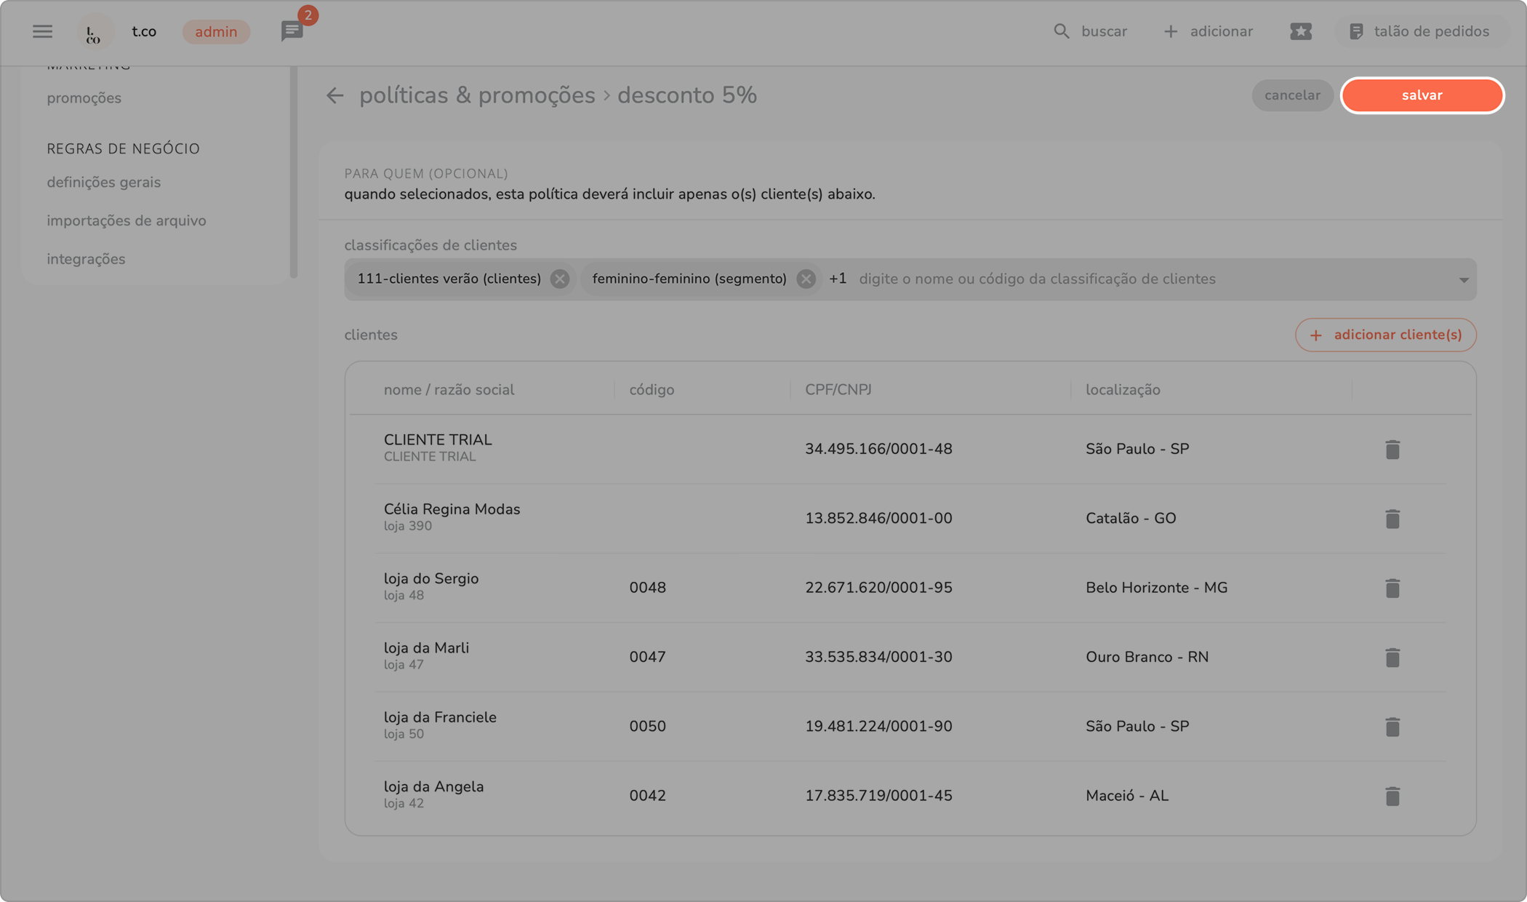Open promoções in the sidebar
The height and width of the screenshot is (902, 1527).
click(x=84, y=98)
